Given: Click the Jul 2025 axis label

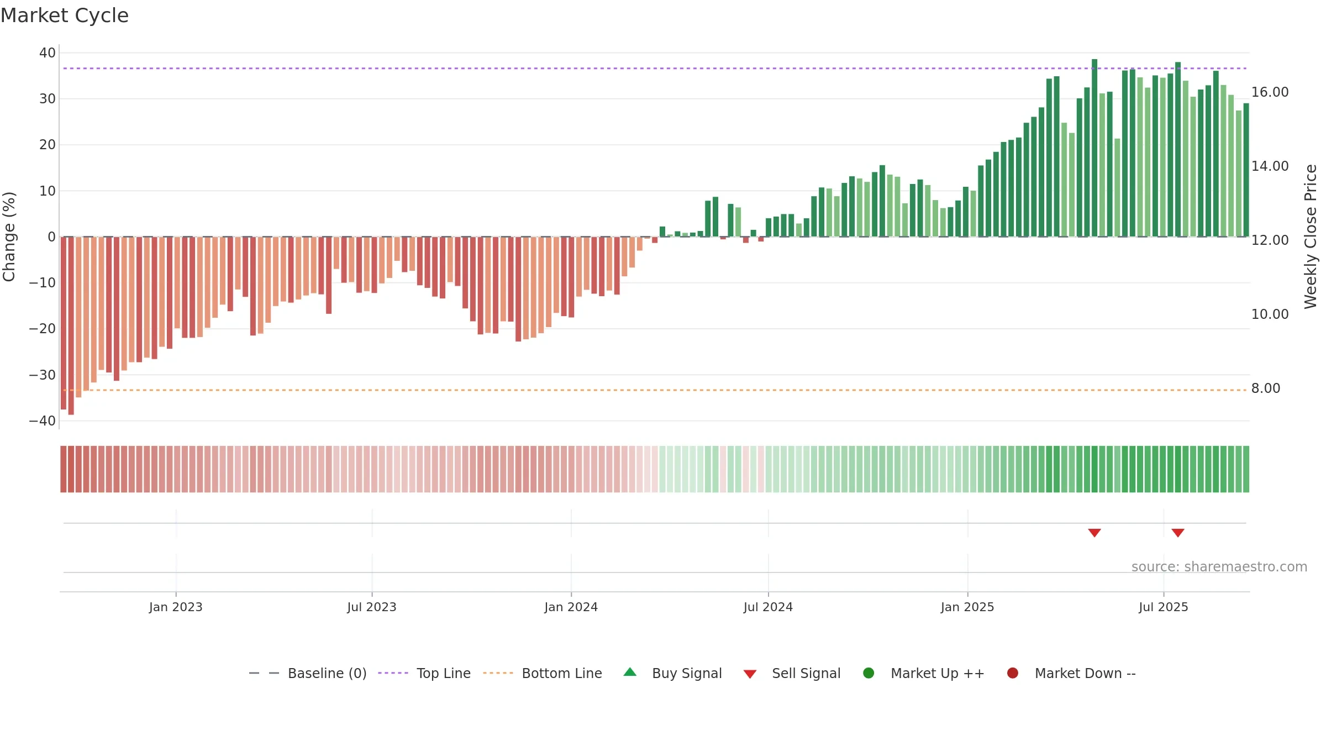Looking at the screenshot, I should tap(1164, 607).
